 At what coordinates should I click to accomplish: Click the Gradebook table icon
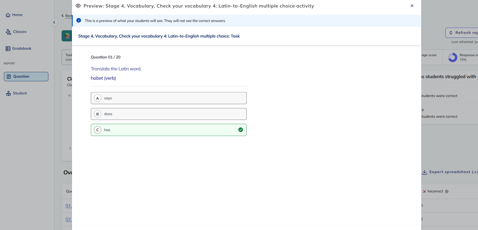click(8, 49)
